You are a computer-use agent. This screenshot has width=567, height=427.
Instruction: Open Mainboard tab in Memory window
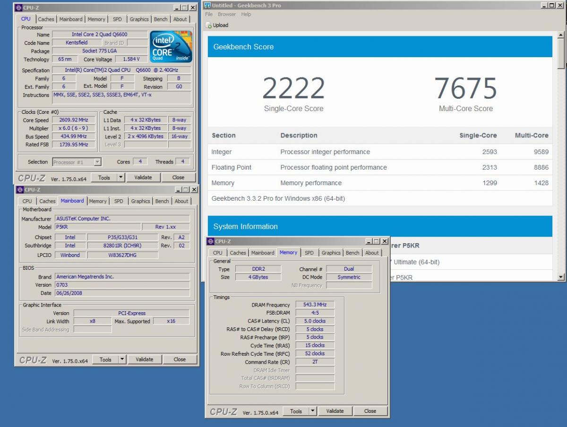(x=263, y=253)
